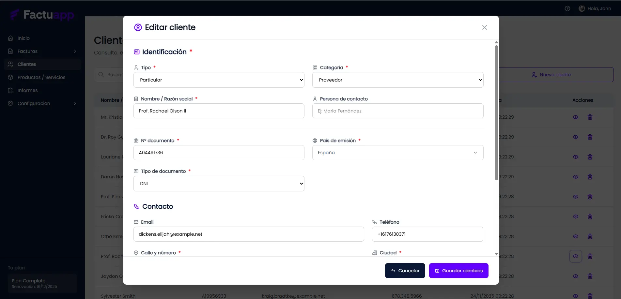This screenshot has height=299, width=621.
Task: Open the Tipo dropdown showing Particular
Action: click(219, 80)
